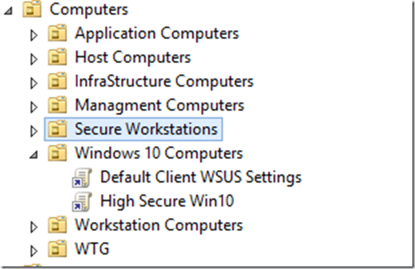Select the Windows 10 Computers label
415x269 pixels.
[159, 153]
